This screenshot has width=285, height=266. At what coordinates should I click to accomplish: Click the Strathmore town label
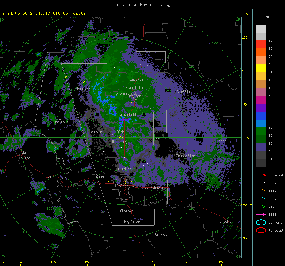(x=154, y=187)
